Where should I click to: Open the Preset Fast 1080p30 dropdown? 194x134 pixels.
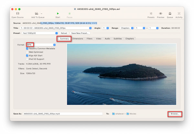click(x=40, y=33)
